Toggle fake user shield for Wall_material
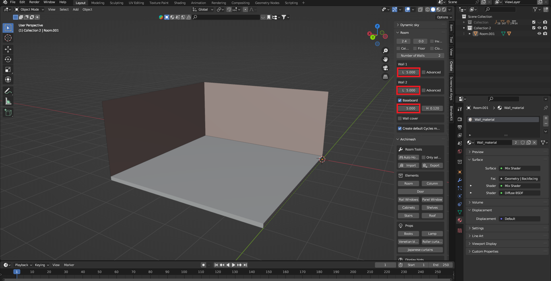The height and width of the screenshot is (281, 551). pyautogui.click(x=523, y=143)
